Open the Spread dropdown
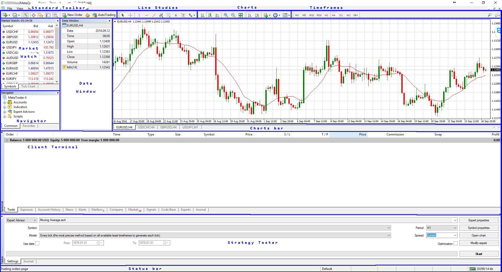This screenshot has height=272, width=502. click(x=441, y=235)
